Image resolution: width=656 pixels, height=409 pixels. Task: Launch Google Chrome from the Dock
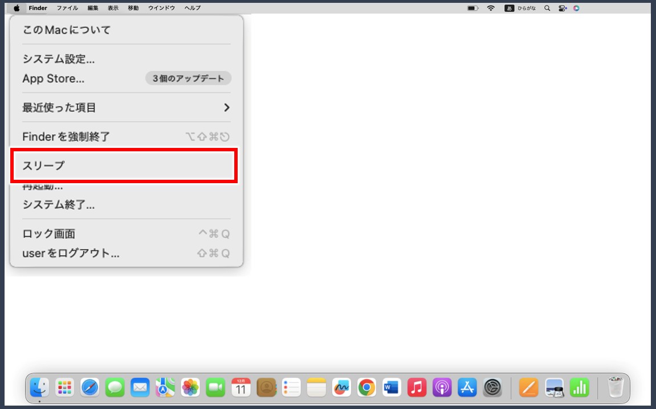[x=366, y=388]
